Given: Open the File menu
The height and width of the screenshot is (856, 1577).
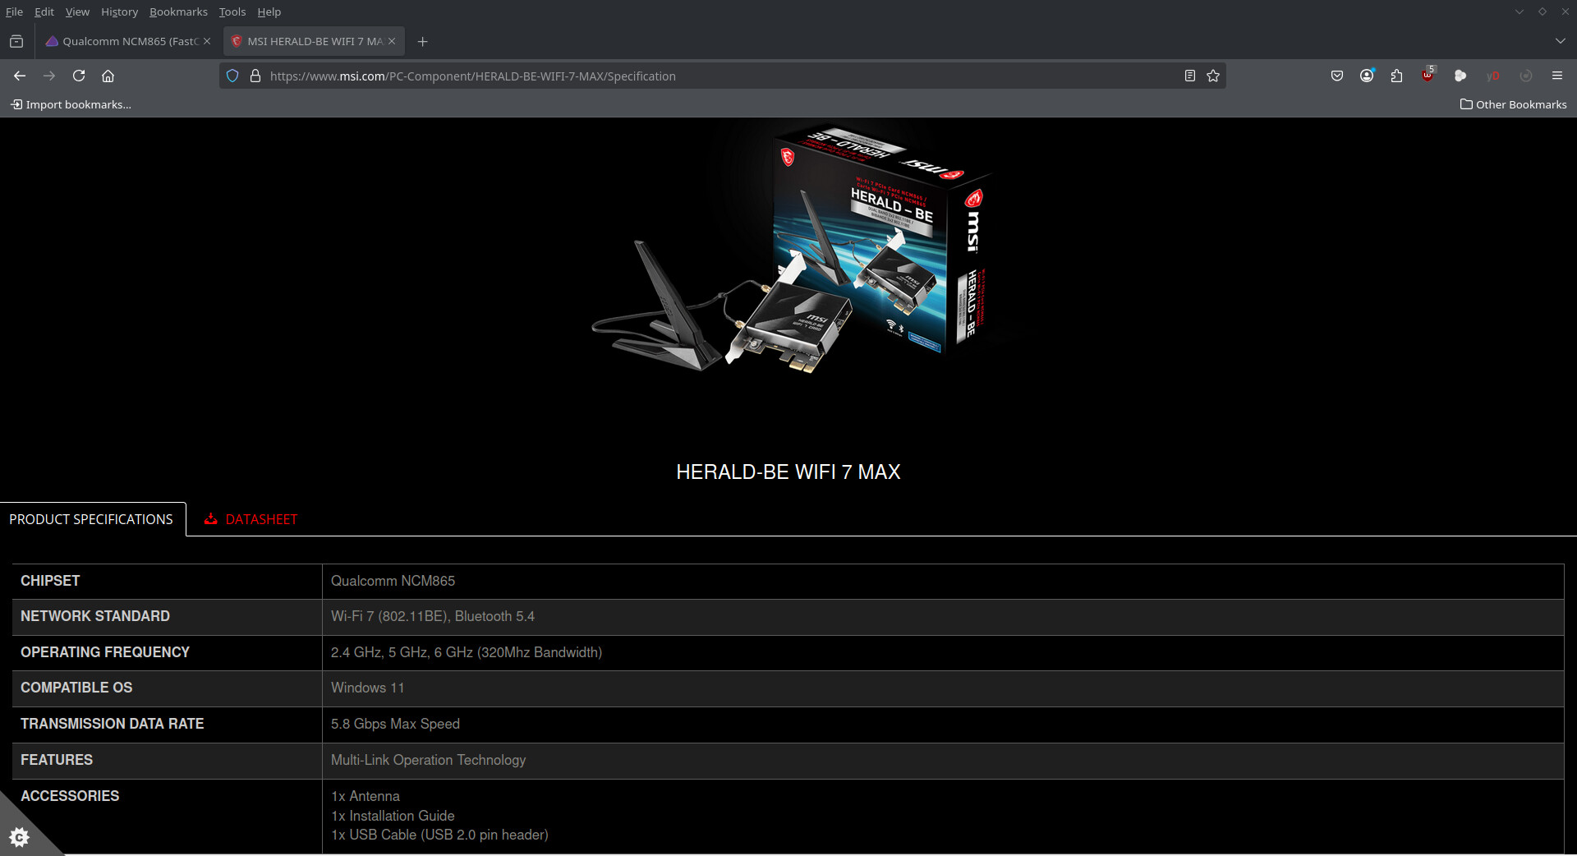Looking at the screenshot, I should tap(14, 12).
